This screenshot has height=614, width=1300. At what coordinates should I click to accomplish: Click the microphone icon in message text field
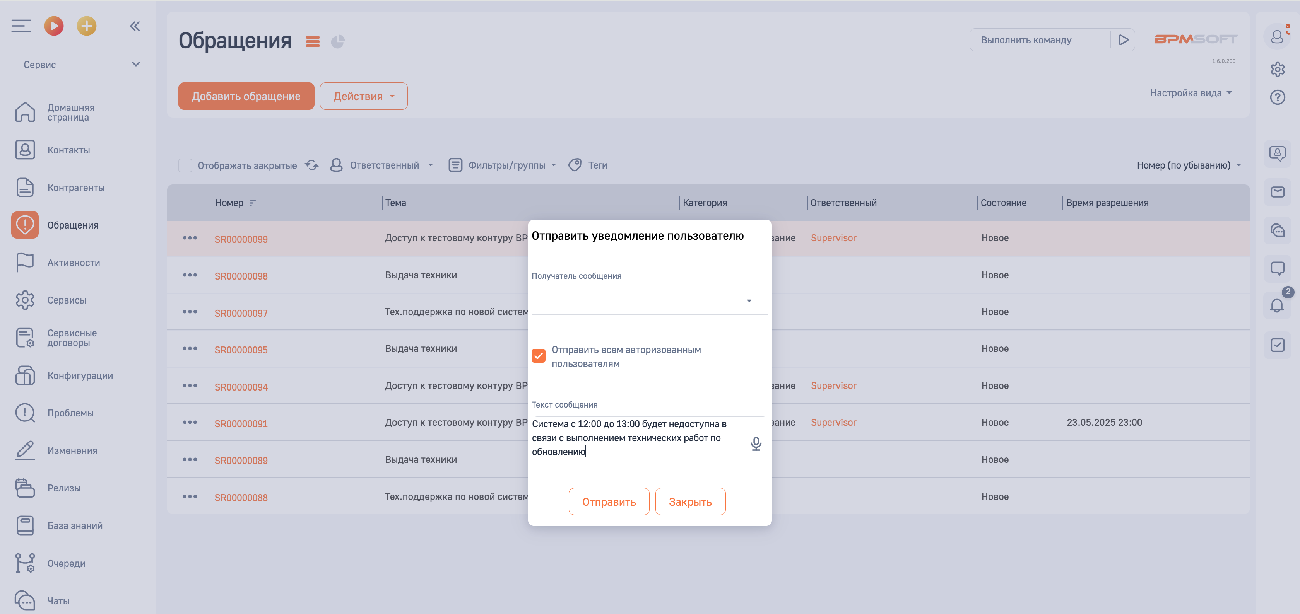[x=756, y=444]
